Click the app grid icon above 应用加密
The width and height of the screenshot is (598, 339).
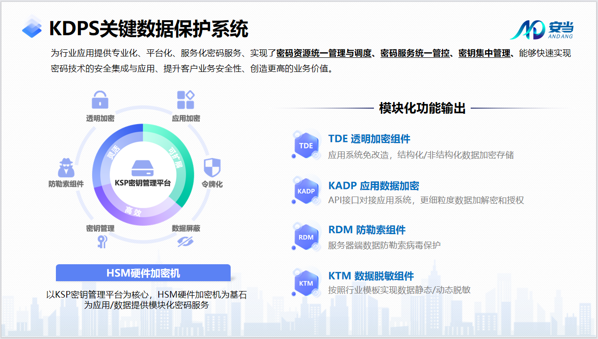click(186, 100)
